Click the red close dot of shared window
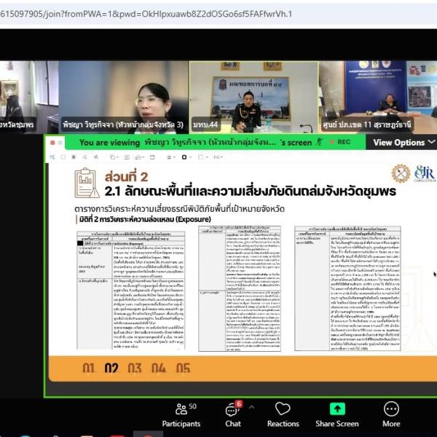 click(x=52, y=143)
